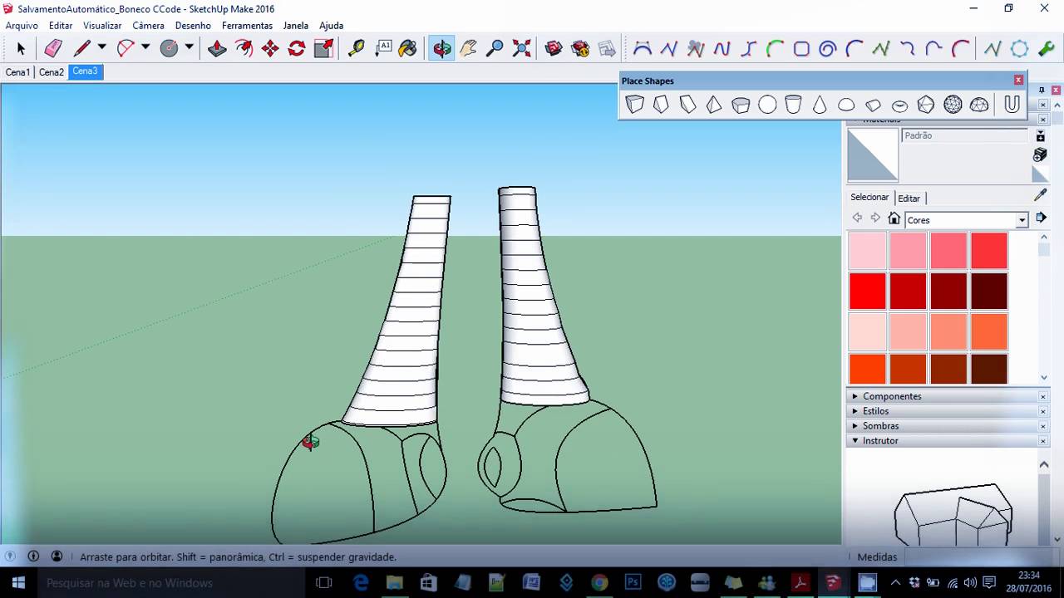Click the default material preview thumbnail
This screenshot has width=1064, height=598.
point(873,155)
